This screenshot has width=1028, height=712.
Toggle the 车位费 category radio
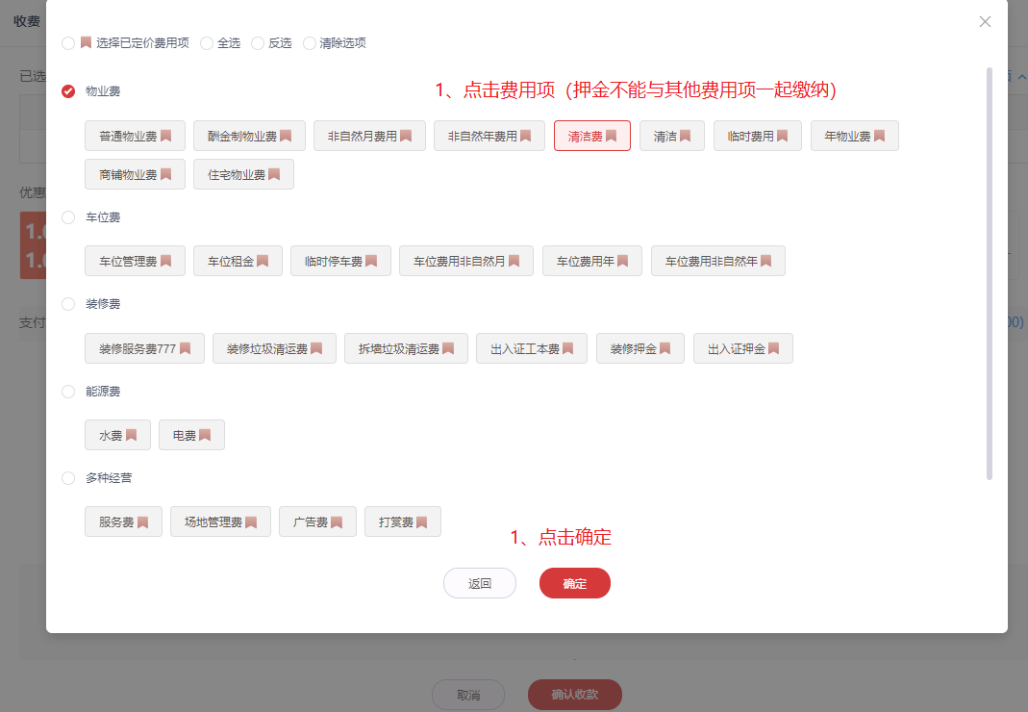coord(68,217)
